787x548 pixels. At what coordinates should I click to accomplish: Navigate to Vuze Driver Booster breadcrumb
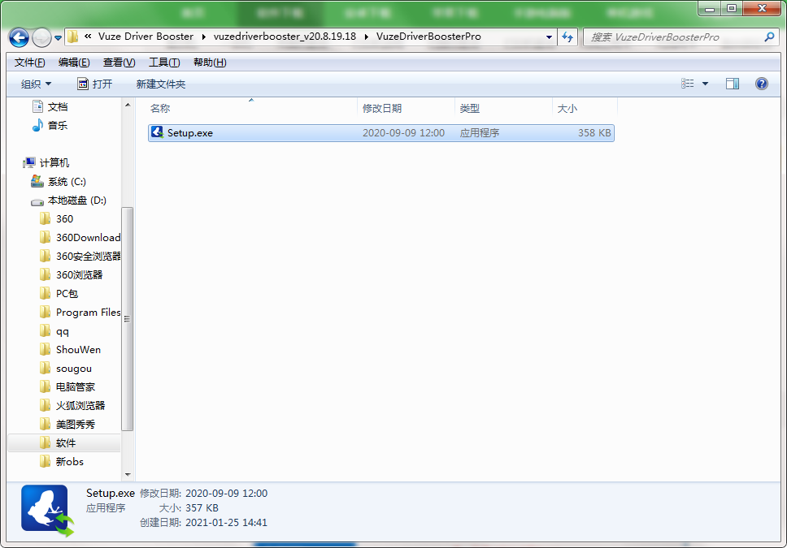coord(146,37)
